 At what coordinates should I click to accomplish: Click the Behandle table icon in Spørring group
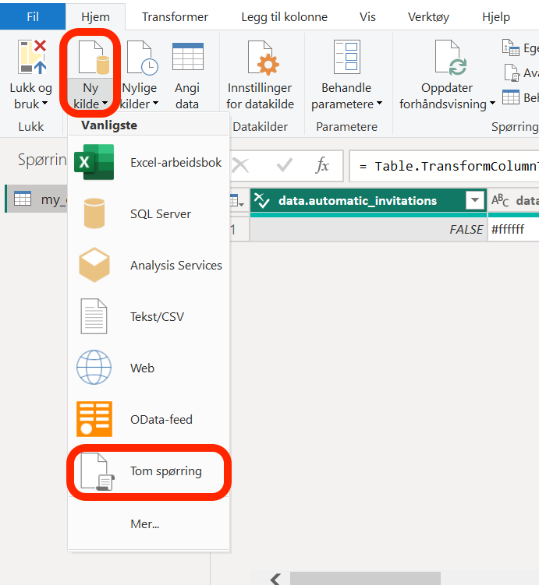[x=510, y=97]
